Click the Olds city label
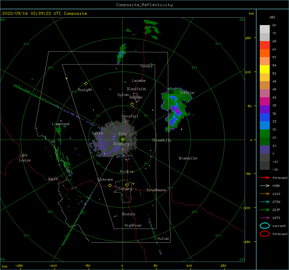The height and width of the screenshot is (270, 289). pyautogui.click(x=122, y=134)
